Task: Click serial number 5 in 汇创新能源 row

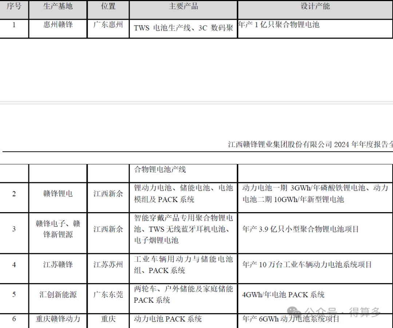Action: click(x=14, y=294)
